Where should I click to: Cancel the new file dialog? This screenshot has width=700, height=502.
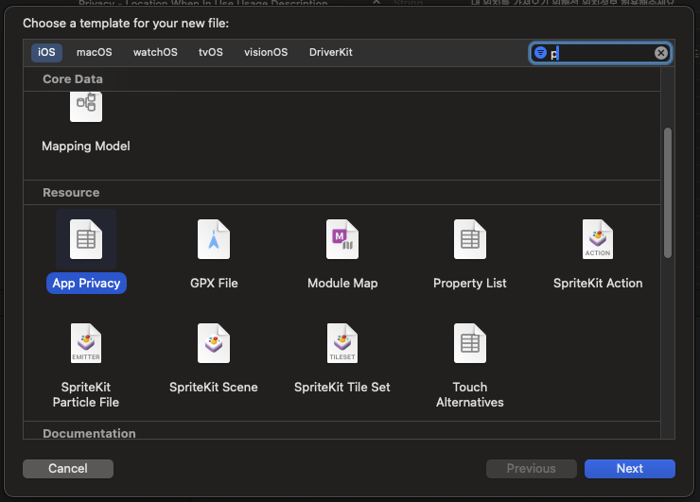(x=68, y=469)
